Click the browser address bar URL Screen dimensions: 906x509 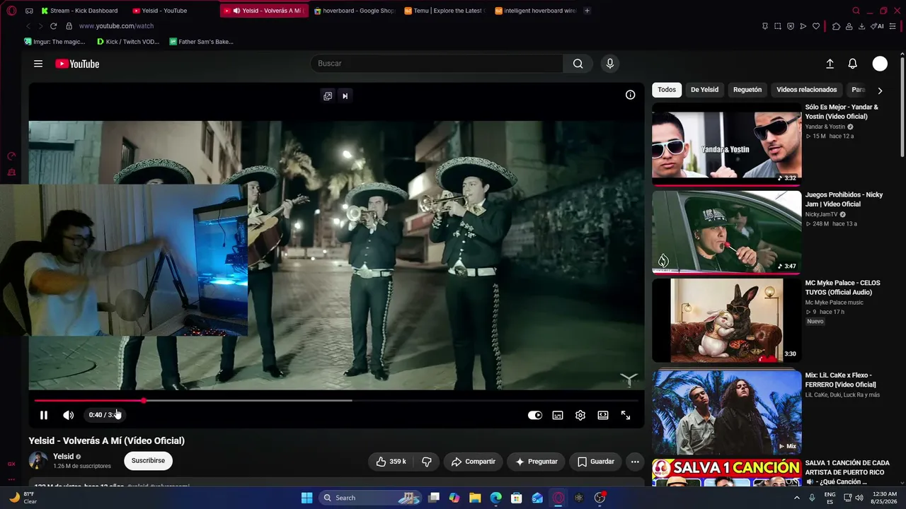tap(116, 26)
